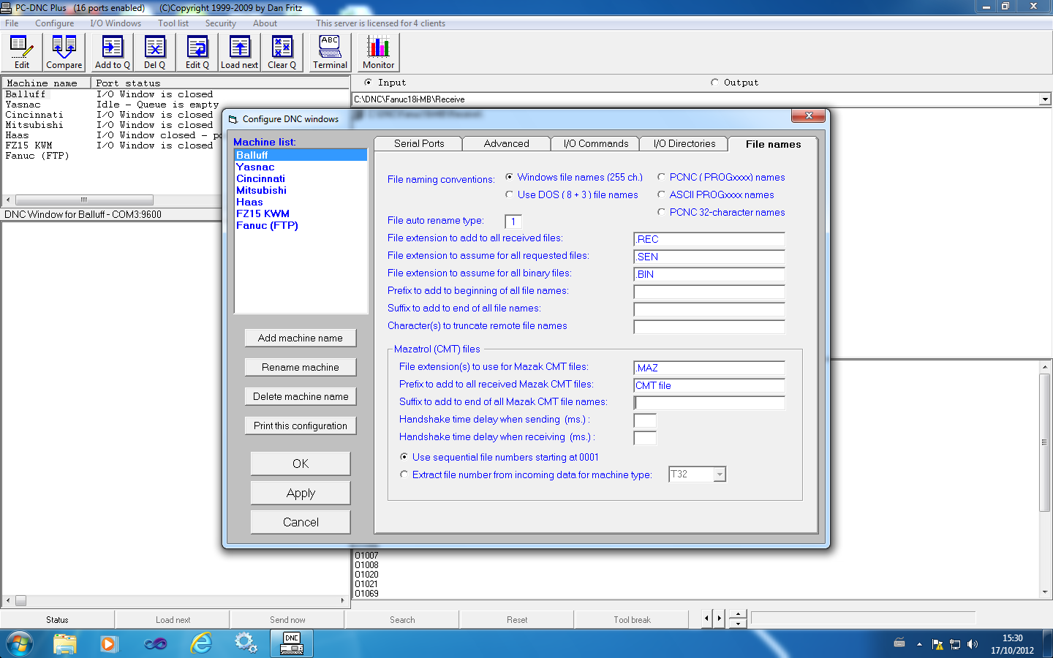
Task: Click the up arrow of the bottom stepper
Action: pos(738,614)
